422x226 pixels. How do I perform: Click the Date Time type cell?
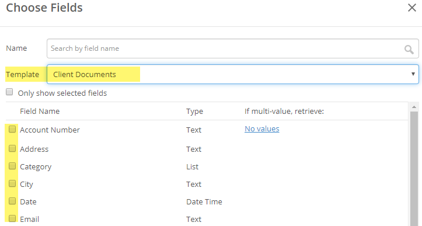click(204, 201)
